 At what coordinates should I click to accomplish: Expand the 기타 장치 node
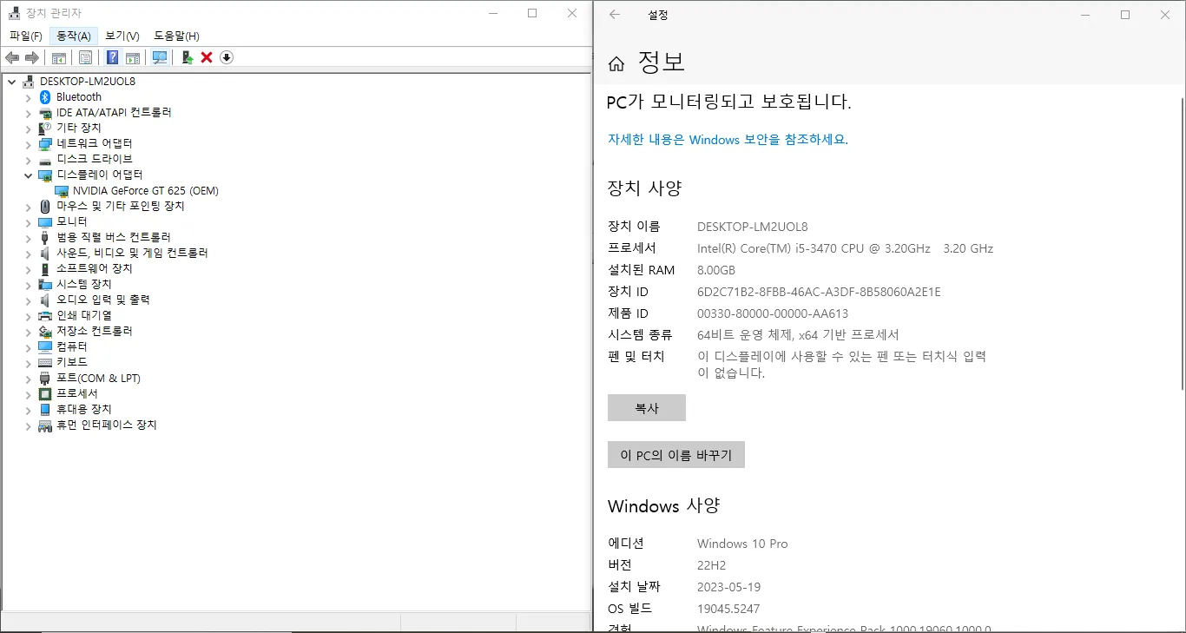[x=28, y=128]
